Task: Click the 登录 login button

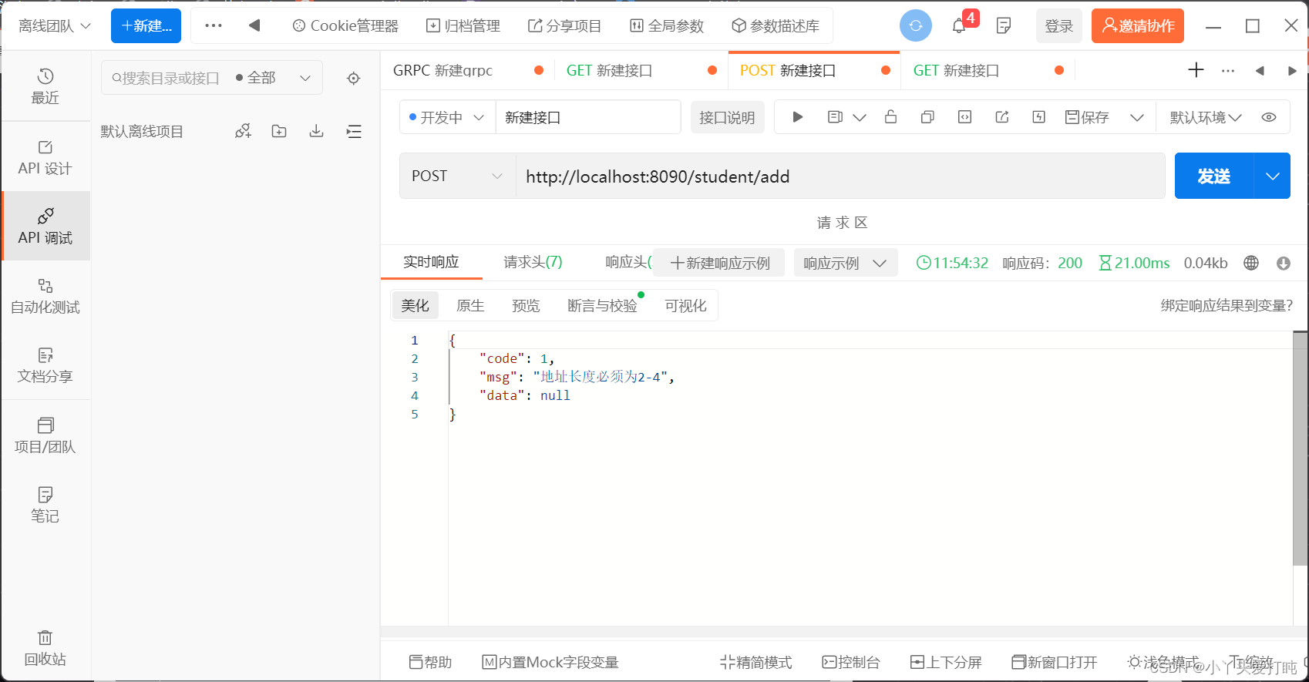Action: (x=1059, y=25)
